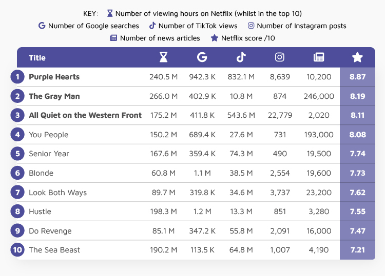Click the 113.5 K Google searches value
The image size is (385, 276).
[202, 250]
